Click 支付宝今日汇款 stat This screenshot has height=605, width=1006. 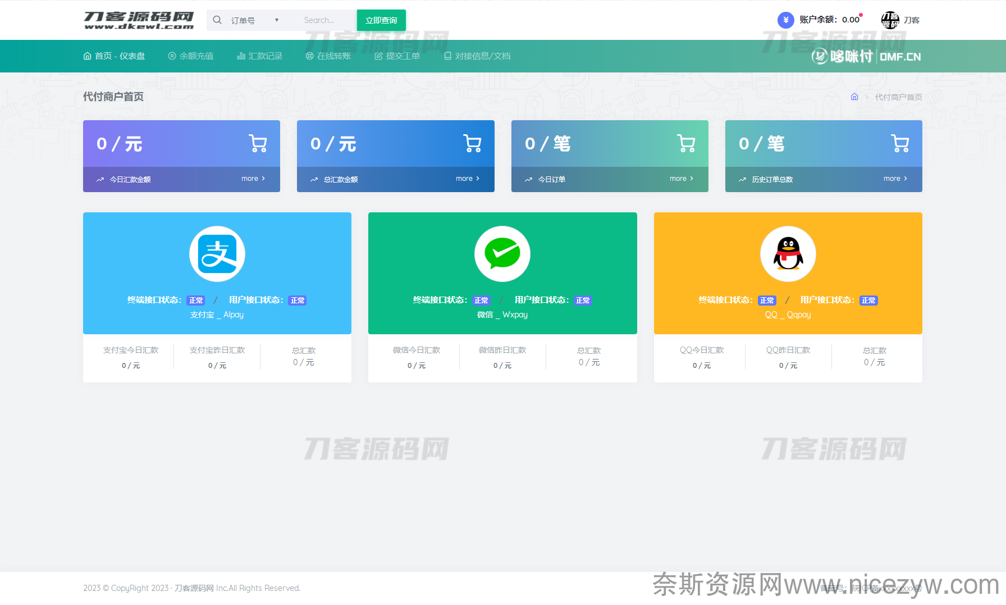click(x=131, y=357)
